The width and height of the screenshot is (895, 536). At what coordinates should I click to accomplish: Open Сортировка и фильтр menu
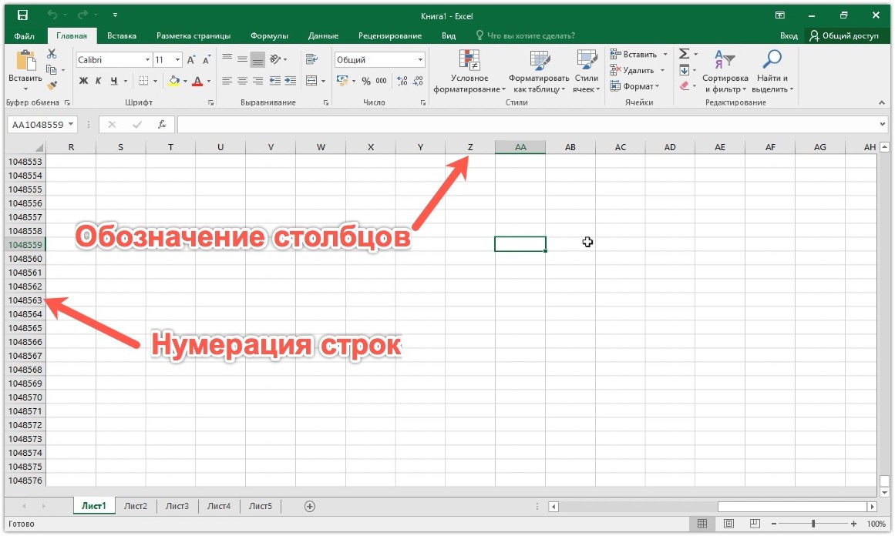click(x=725, y=72)
